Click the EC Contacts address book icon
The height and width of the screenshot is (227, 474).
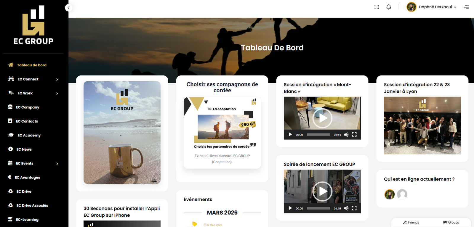coord(10,121)
